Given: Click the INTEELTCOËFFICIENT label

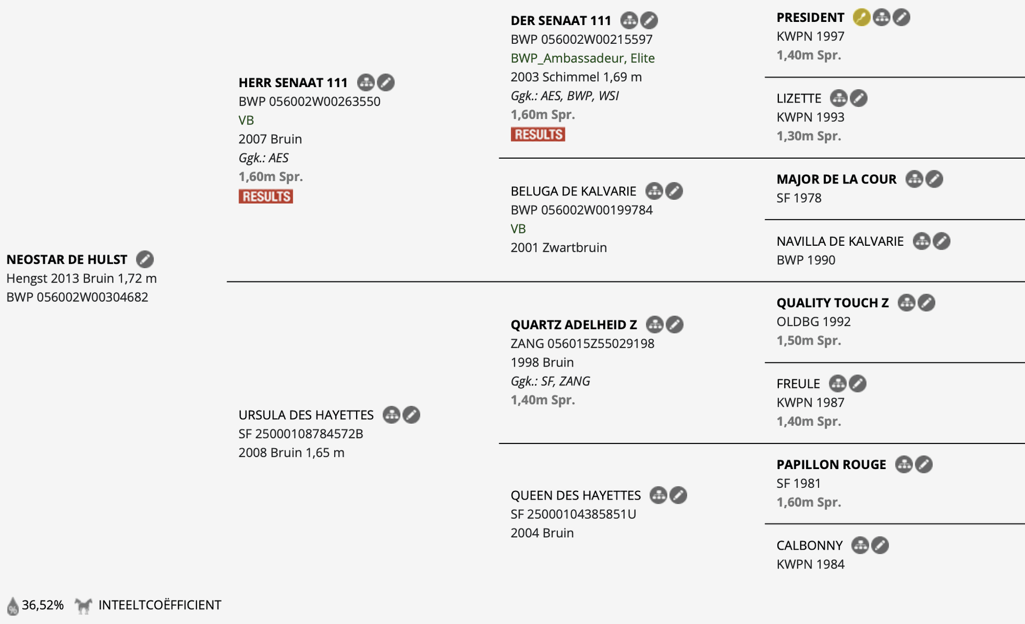Looking at the screenshot, I should pos(160,605).
